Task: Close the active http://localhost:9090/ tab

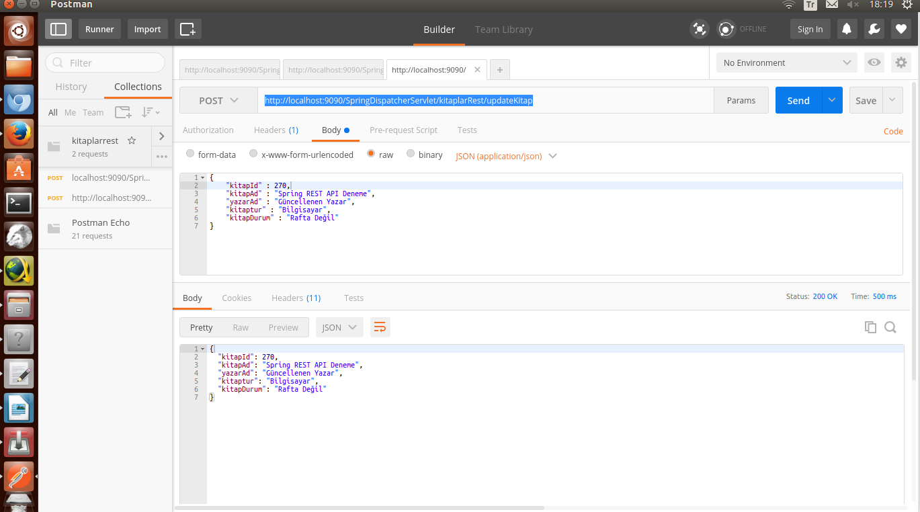Action: click(477, 69)
